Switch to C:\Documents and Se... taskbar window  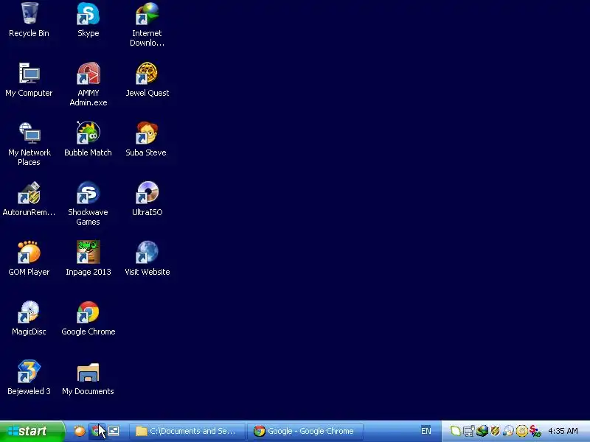tap(187, 431)
